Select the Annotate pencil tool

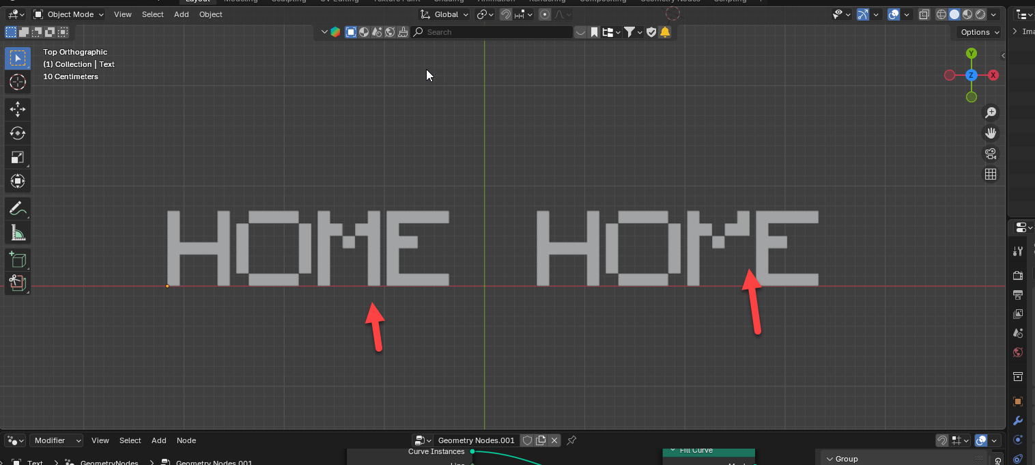click(18, 209)
